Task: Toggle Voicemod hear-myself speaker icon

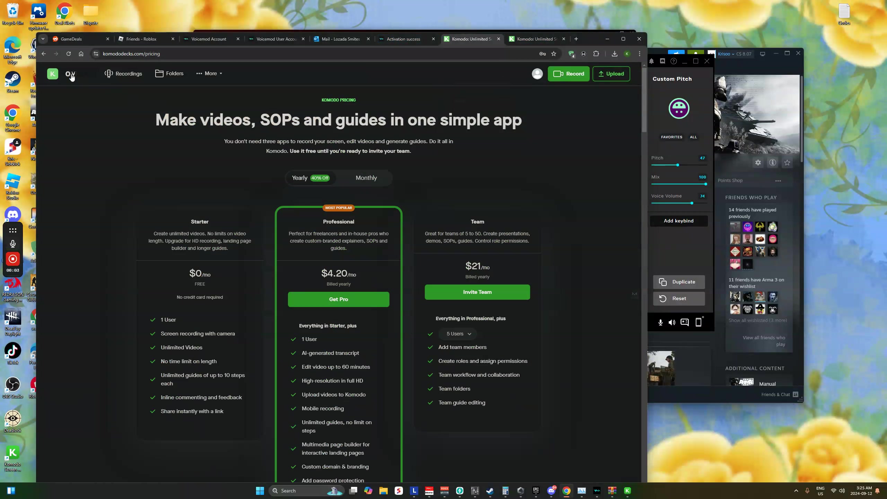Action: pos(672,323)
